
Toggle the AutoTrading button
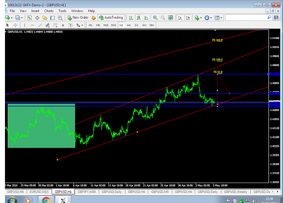[x=111, y=18]
